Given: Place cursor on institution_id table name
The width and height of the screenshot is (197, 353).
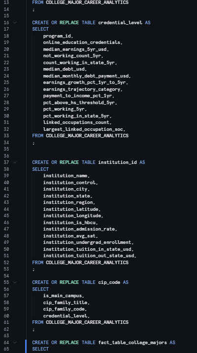Looking at the screenshot, I should click(118, 162).
